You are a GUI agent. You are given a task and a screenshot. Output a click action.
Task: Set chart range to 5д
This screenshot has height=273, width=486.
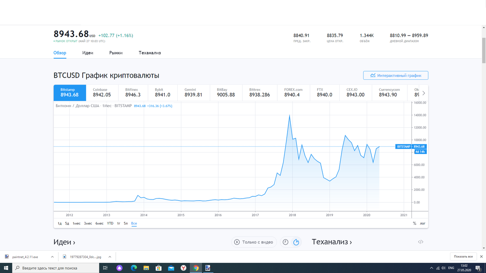point(67,223)
